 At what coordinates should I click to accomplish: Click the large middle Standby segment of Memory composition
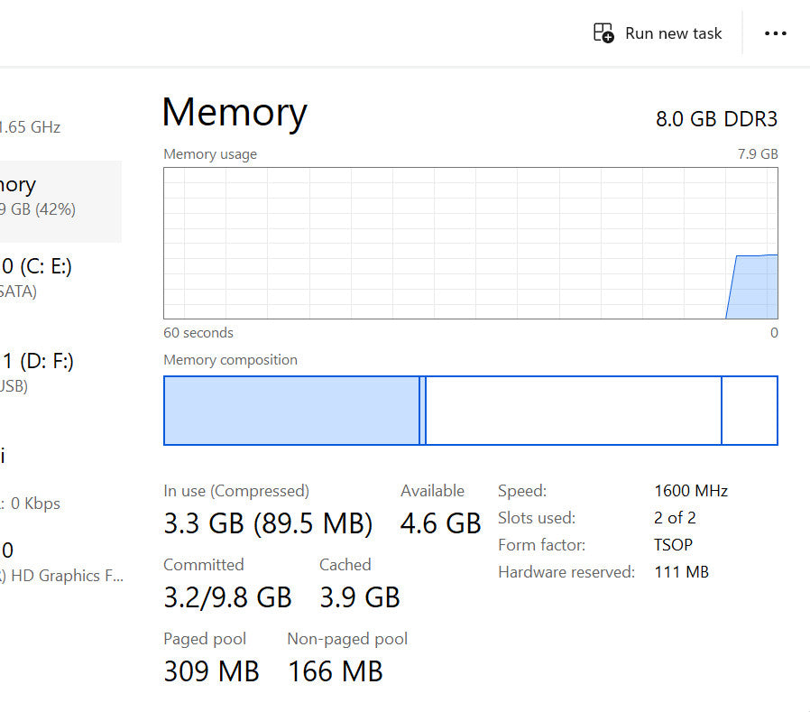coord(573,411)
